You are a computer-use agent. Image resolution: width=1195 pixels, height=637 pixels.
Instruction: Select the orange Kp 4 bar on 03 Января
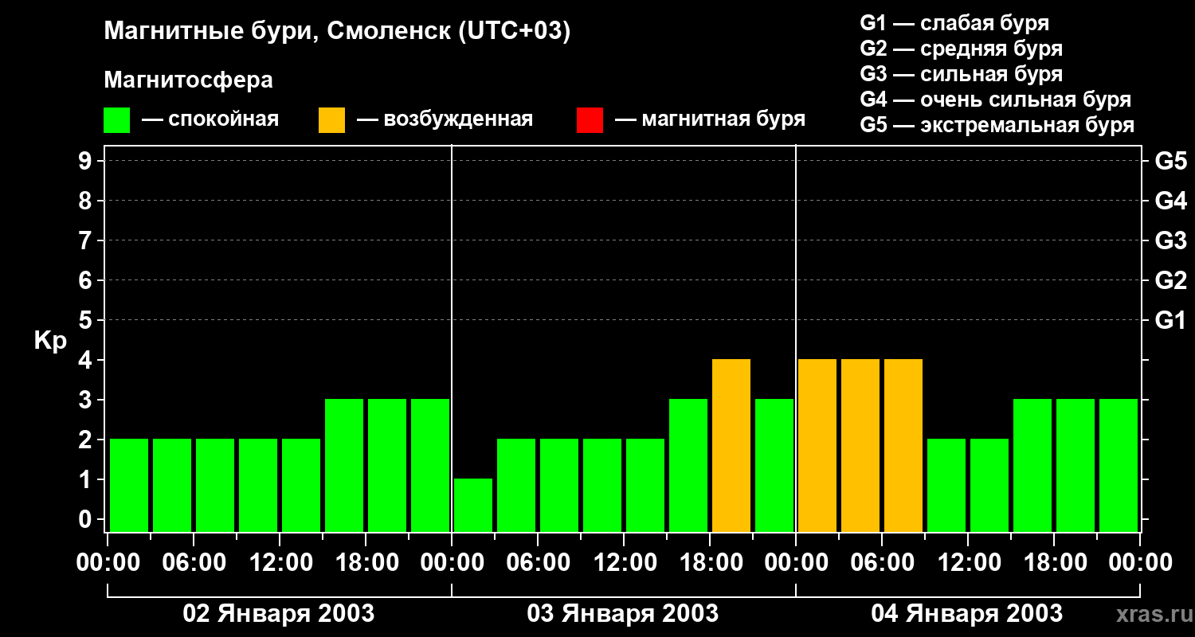pos(731,445)
